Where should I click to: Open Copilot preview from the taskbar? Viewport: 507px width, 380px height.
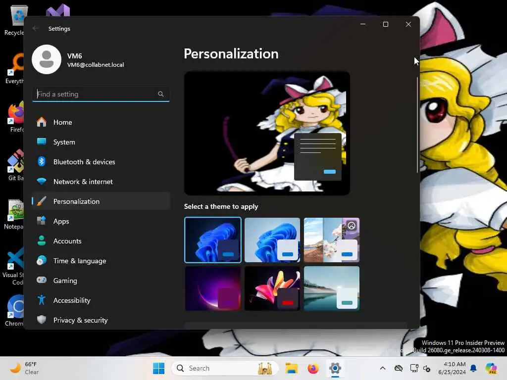pyautogui.click(x=492, y=368)
